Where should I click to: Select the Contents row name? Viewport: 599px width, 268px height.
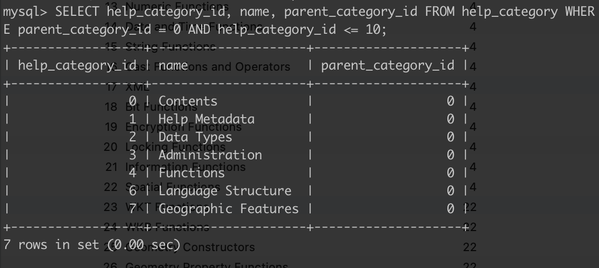tap(188, 101)
